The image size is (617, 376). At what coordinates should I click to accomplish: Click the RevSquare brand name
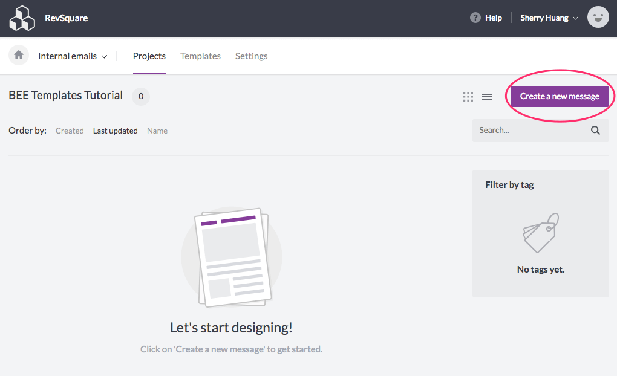[x=66, y=18]
